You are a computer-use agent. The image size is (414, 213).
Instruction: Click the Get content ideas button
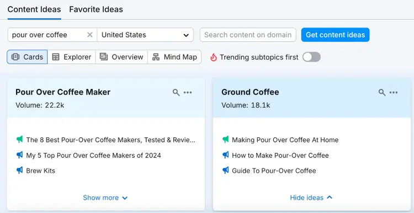point(335,35)
